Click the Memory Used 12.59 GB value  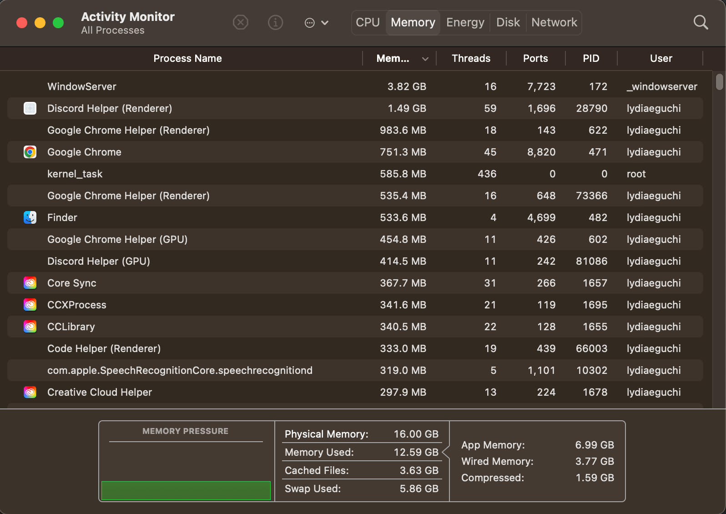click(x=416, y=452)
